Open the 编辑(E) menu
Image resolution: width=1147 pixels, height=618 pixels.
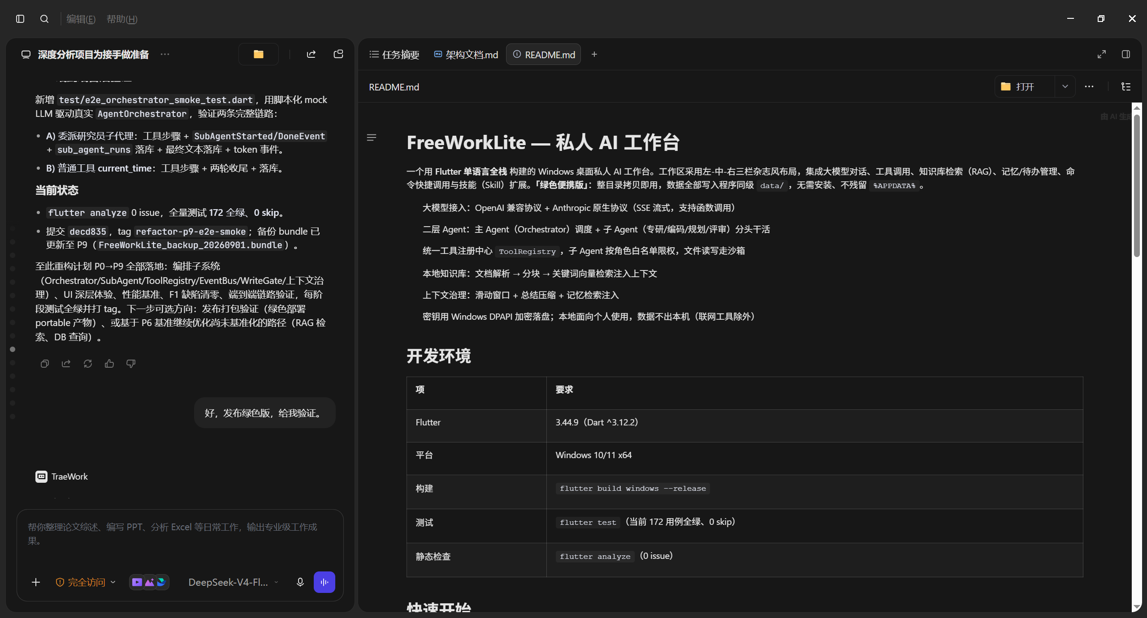[x=81, y=19]
